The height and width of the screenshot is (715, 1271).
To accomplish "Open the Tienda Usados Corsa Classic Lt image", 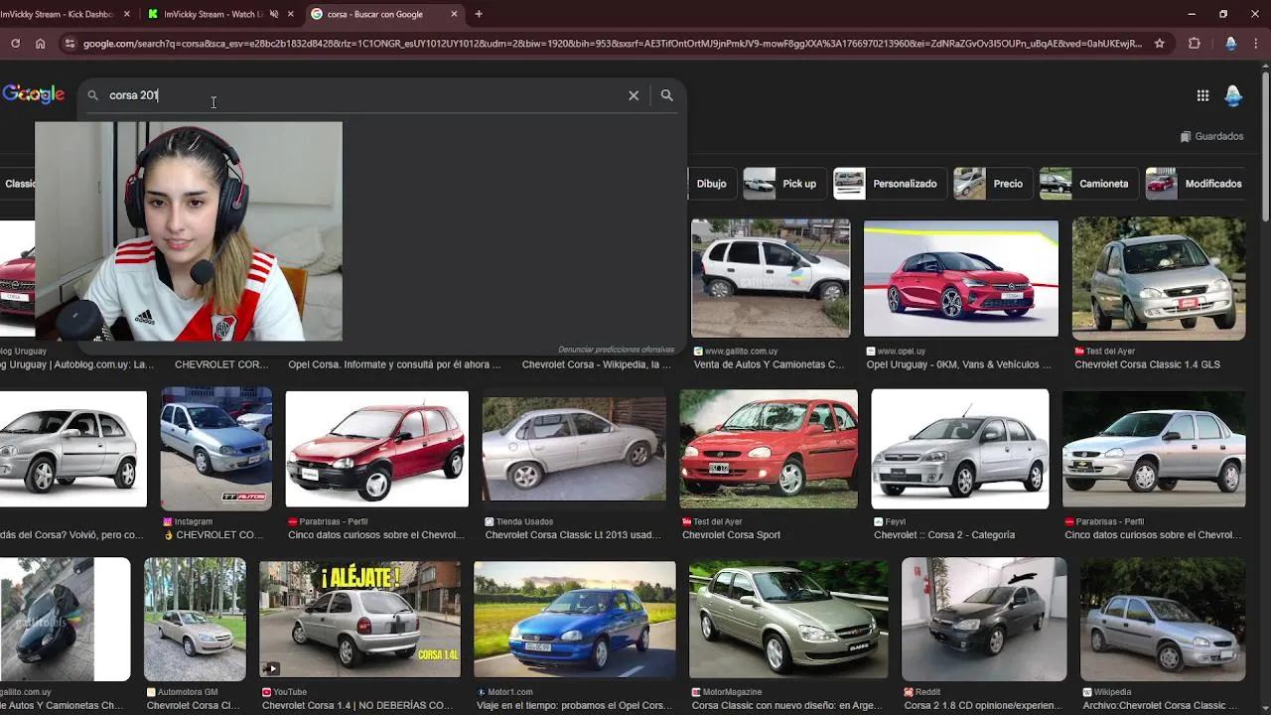I will 574,449.
